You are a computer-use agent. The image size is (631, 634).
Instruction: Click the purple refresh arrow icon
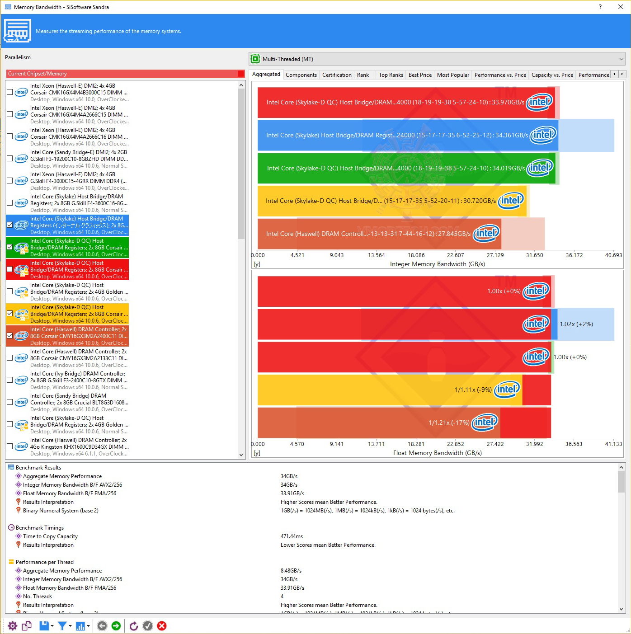point(134,626)
